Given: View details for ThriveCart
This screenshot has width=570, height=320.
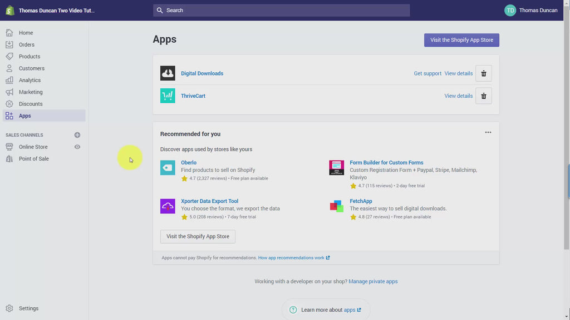Looking at the screenshot, I should click(x=459, y=96).
